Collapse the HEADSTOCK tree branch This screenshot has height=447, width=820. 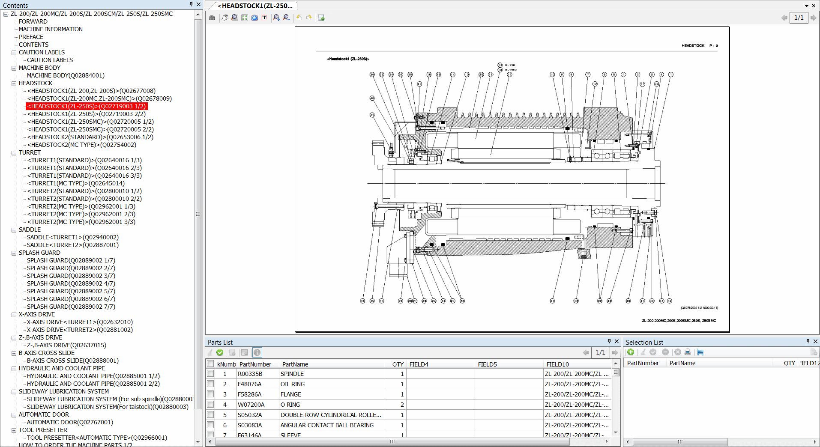(14, 83)
